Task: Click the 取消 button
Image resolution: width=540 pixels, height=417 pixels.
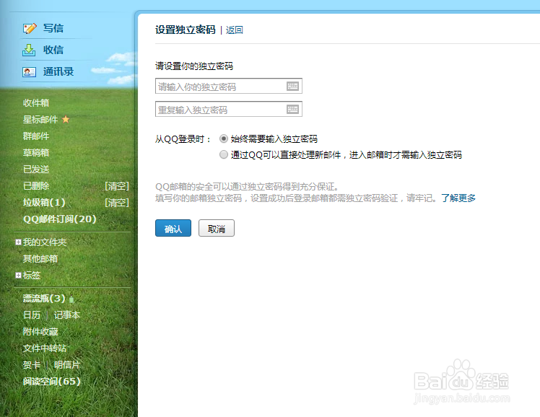Action: click(217, 228)
